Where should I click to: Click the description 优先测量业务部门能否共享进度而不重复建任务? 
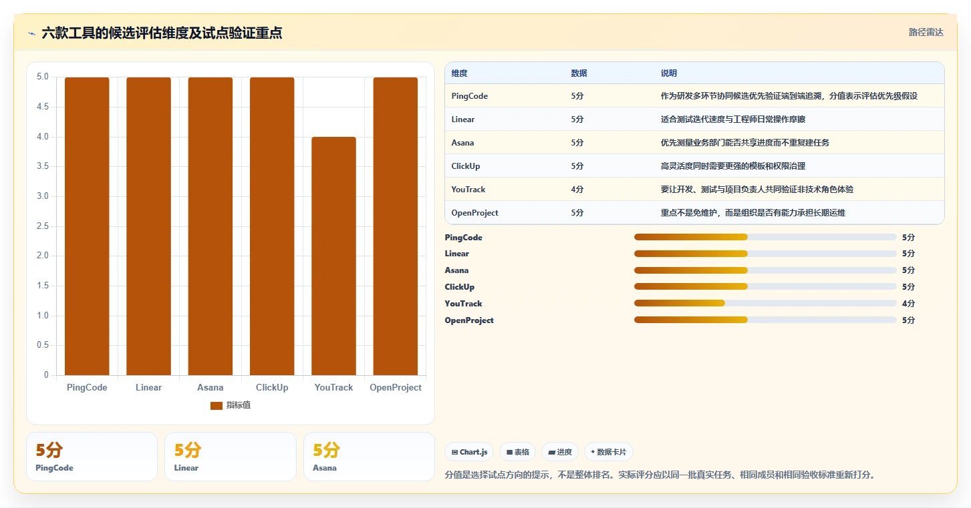(745, 143)
